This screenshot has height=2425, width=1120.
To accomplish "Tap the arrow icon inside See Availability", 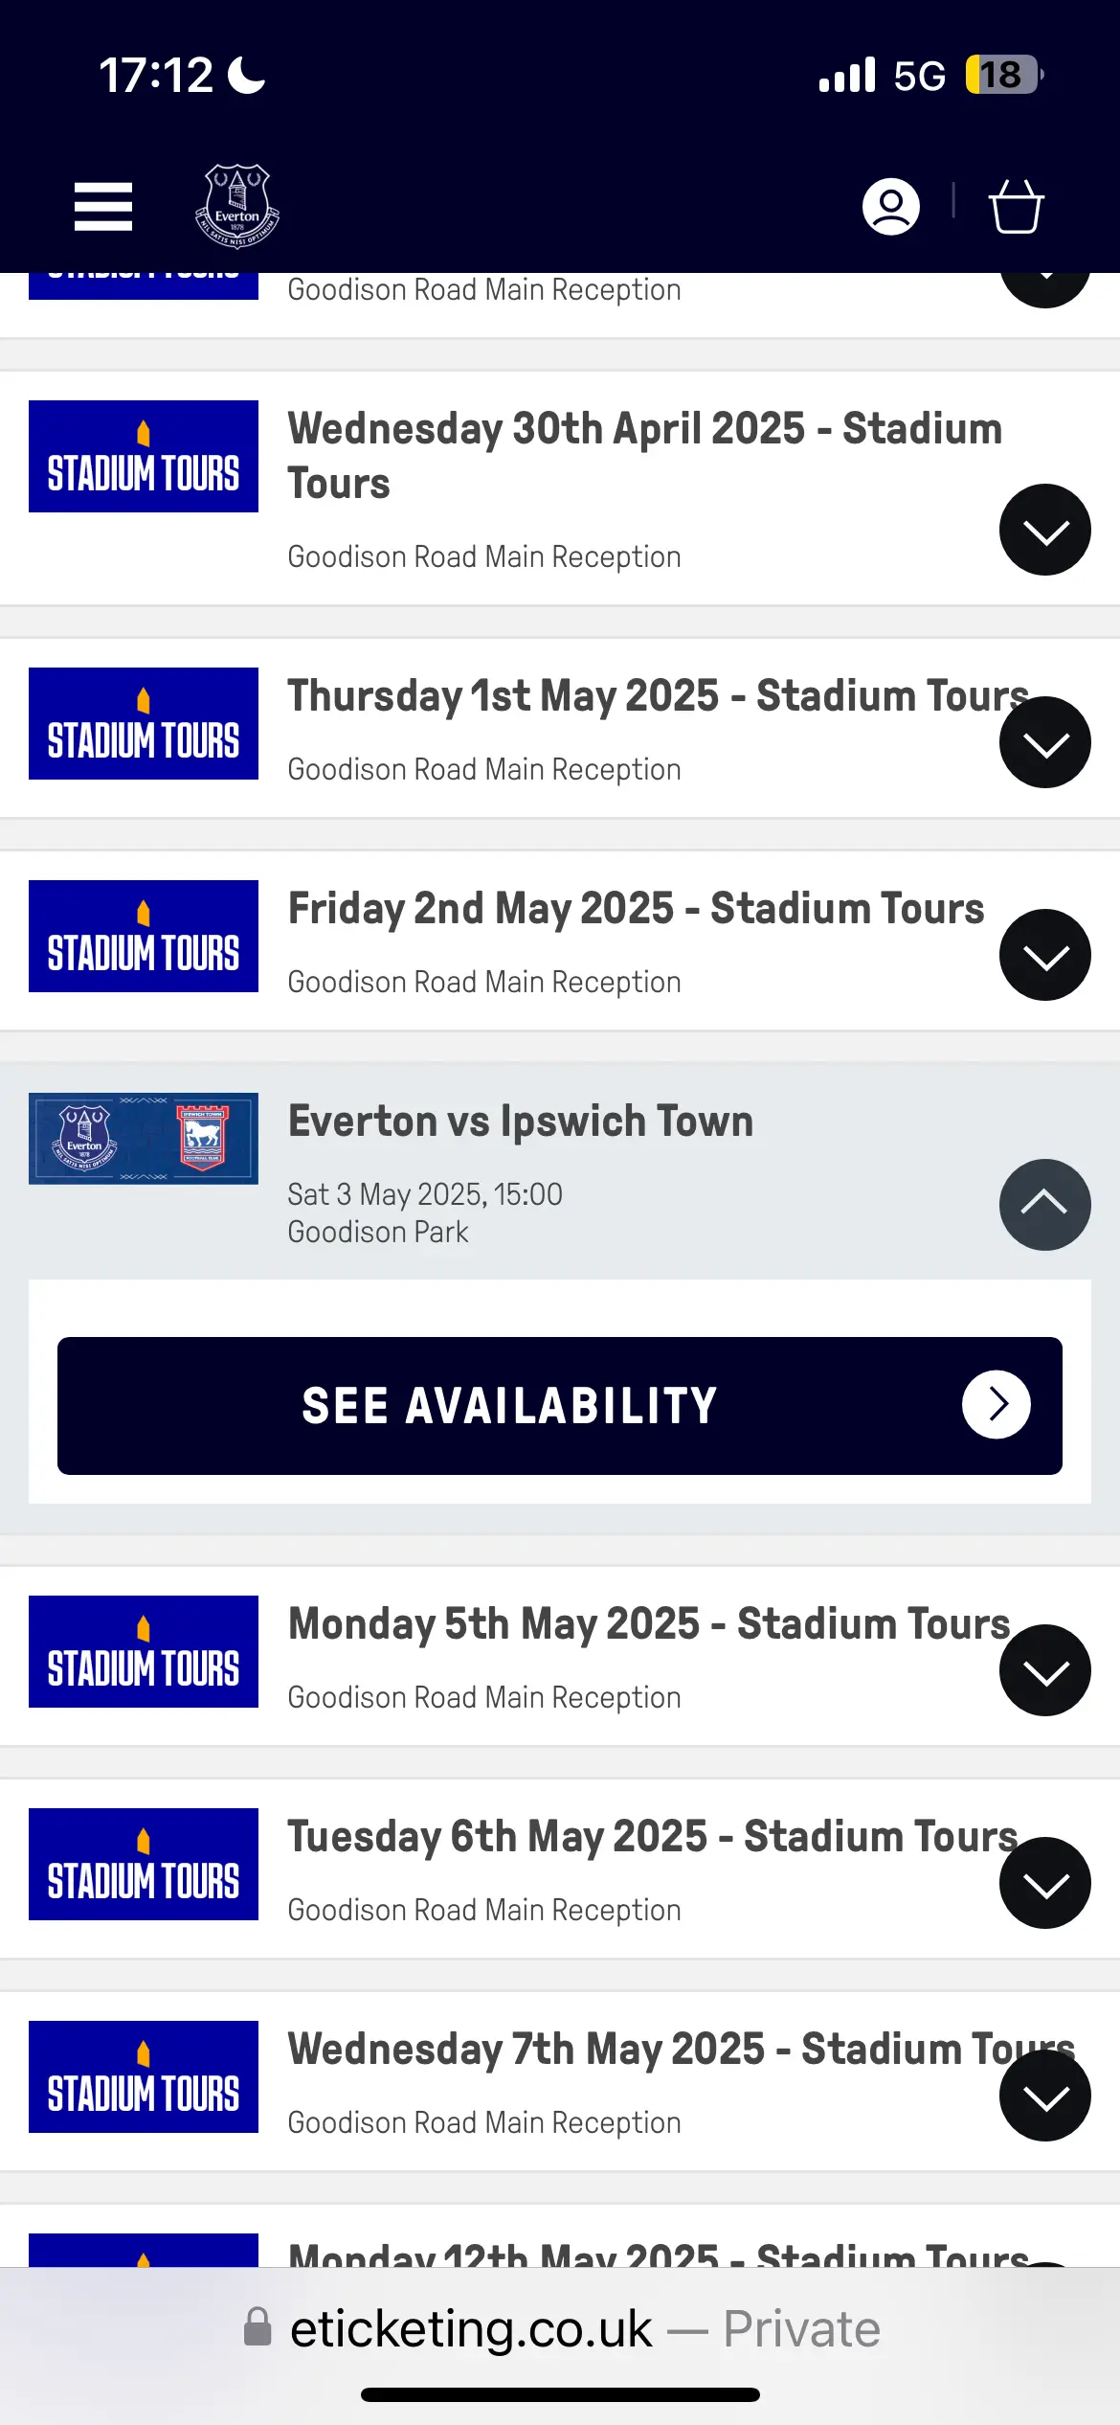I will point(996,1405).
